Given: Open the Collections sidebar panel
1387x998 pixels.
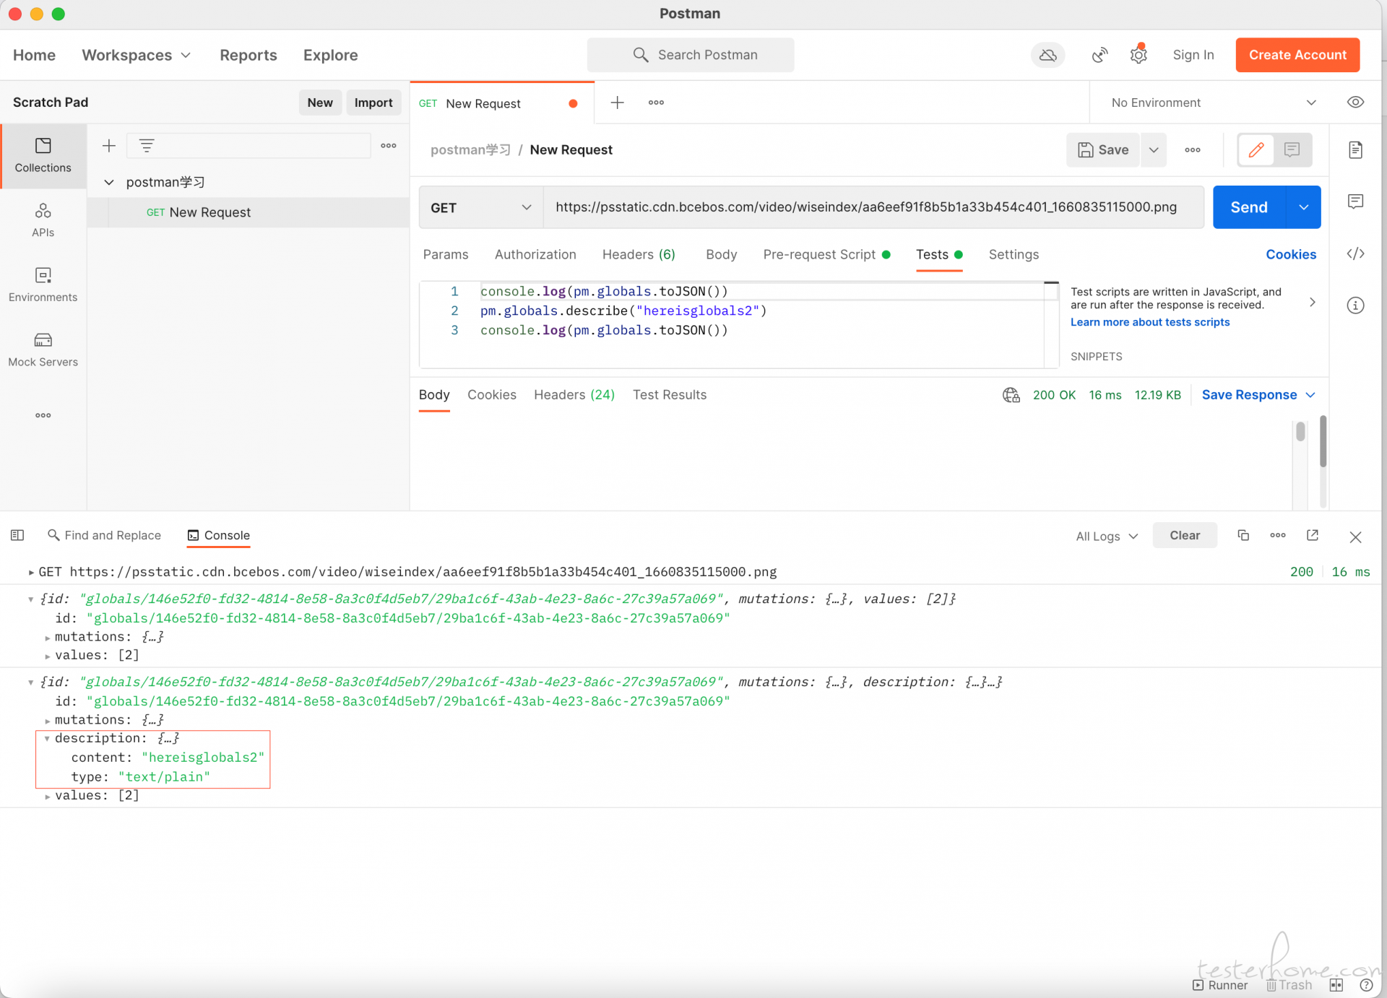Looking at the screenshot, I should click(x=43, y=155).
